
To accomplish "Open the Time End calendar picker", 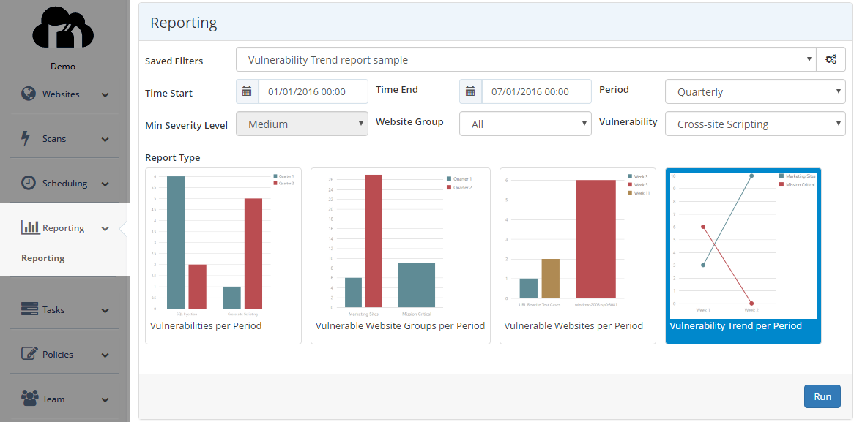I will [469, 91].
